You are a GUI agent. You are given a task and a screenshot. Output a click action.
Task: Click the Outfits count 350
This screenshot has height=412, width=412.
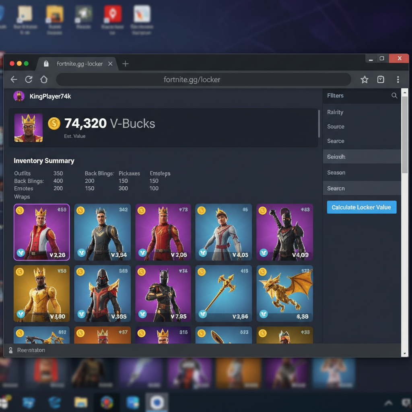58,173
